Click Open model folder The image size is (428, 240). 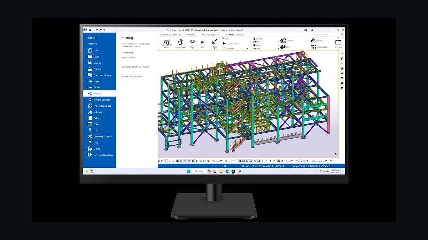coord(99,75)
